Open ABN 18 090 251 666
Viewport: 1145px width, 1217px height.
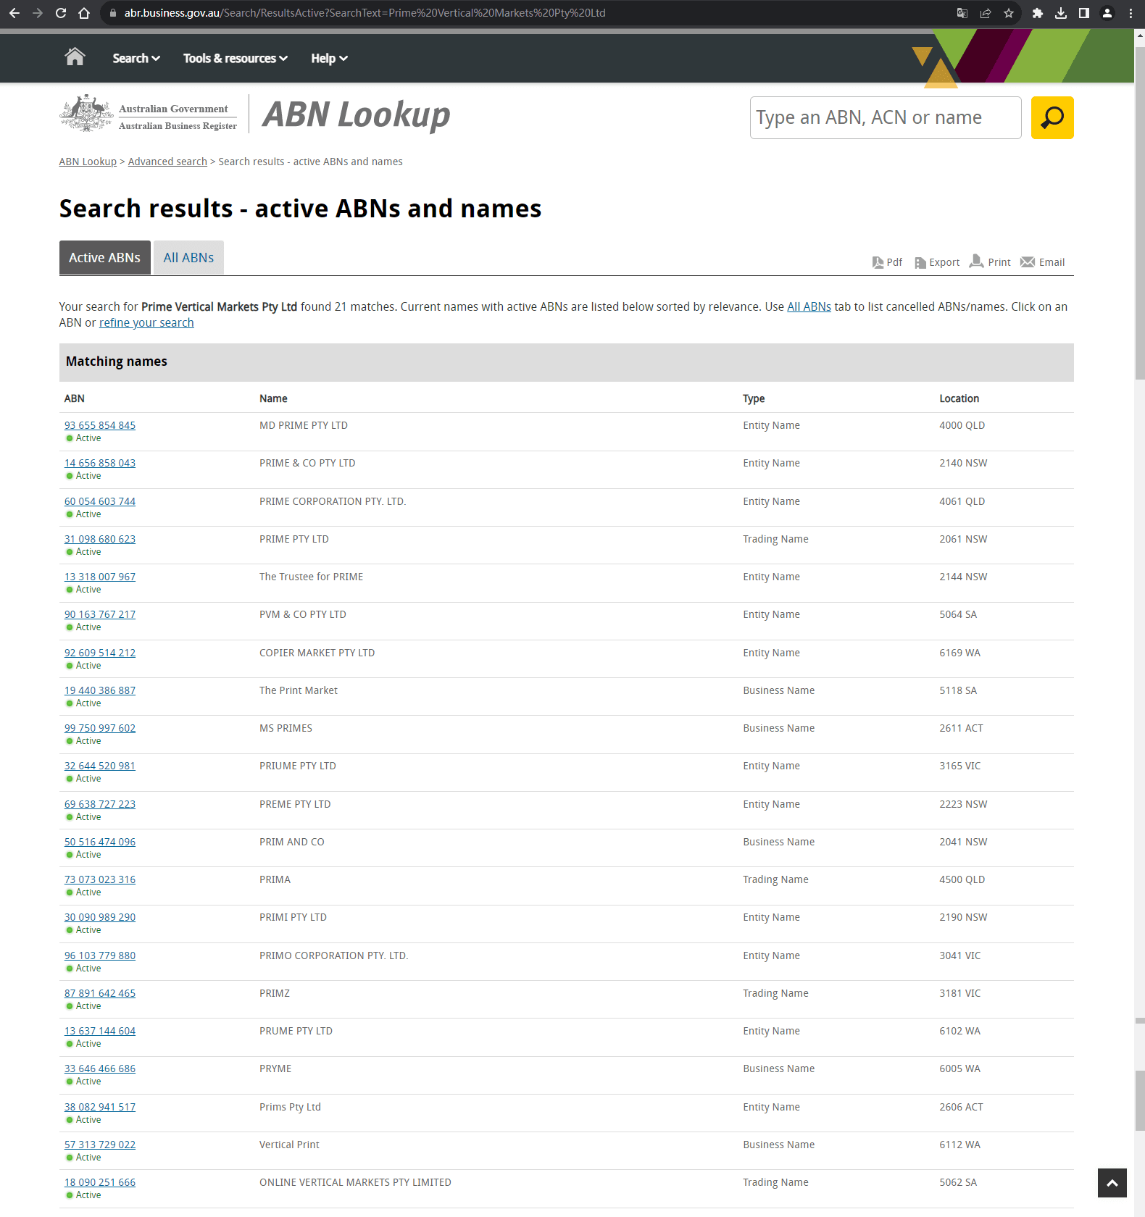pos(100,1182)
